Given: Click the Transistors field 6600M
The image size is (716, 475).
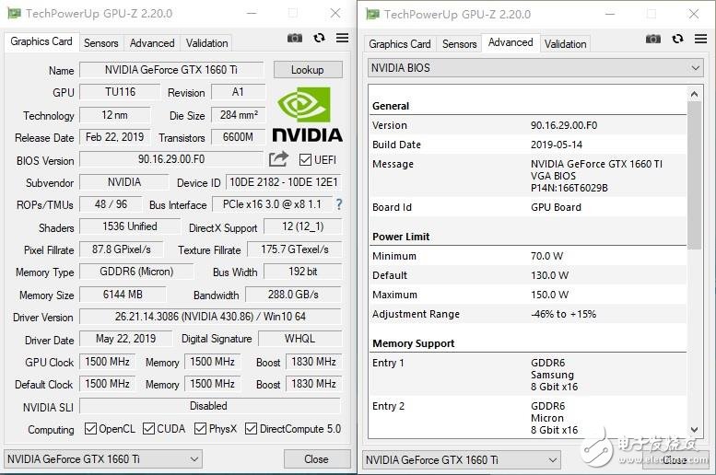Looking at the screenshot, I should point(238,137).
